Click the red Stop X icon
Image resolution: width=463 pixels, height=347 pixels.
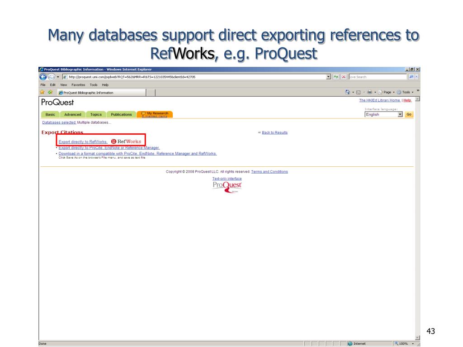tap(344, 77)
